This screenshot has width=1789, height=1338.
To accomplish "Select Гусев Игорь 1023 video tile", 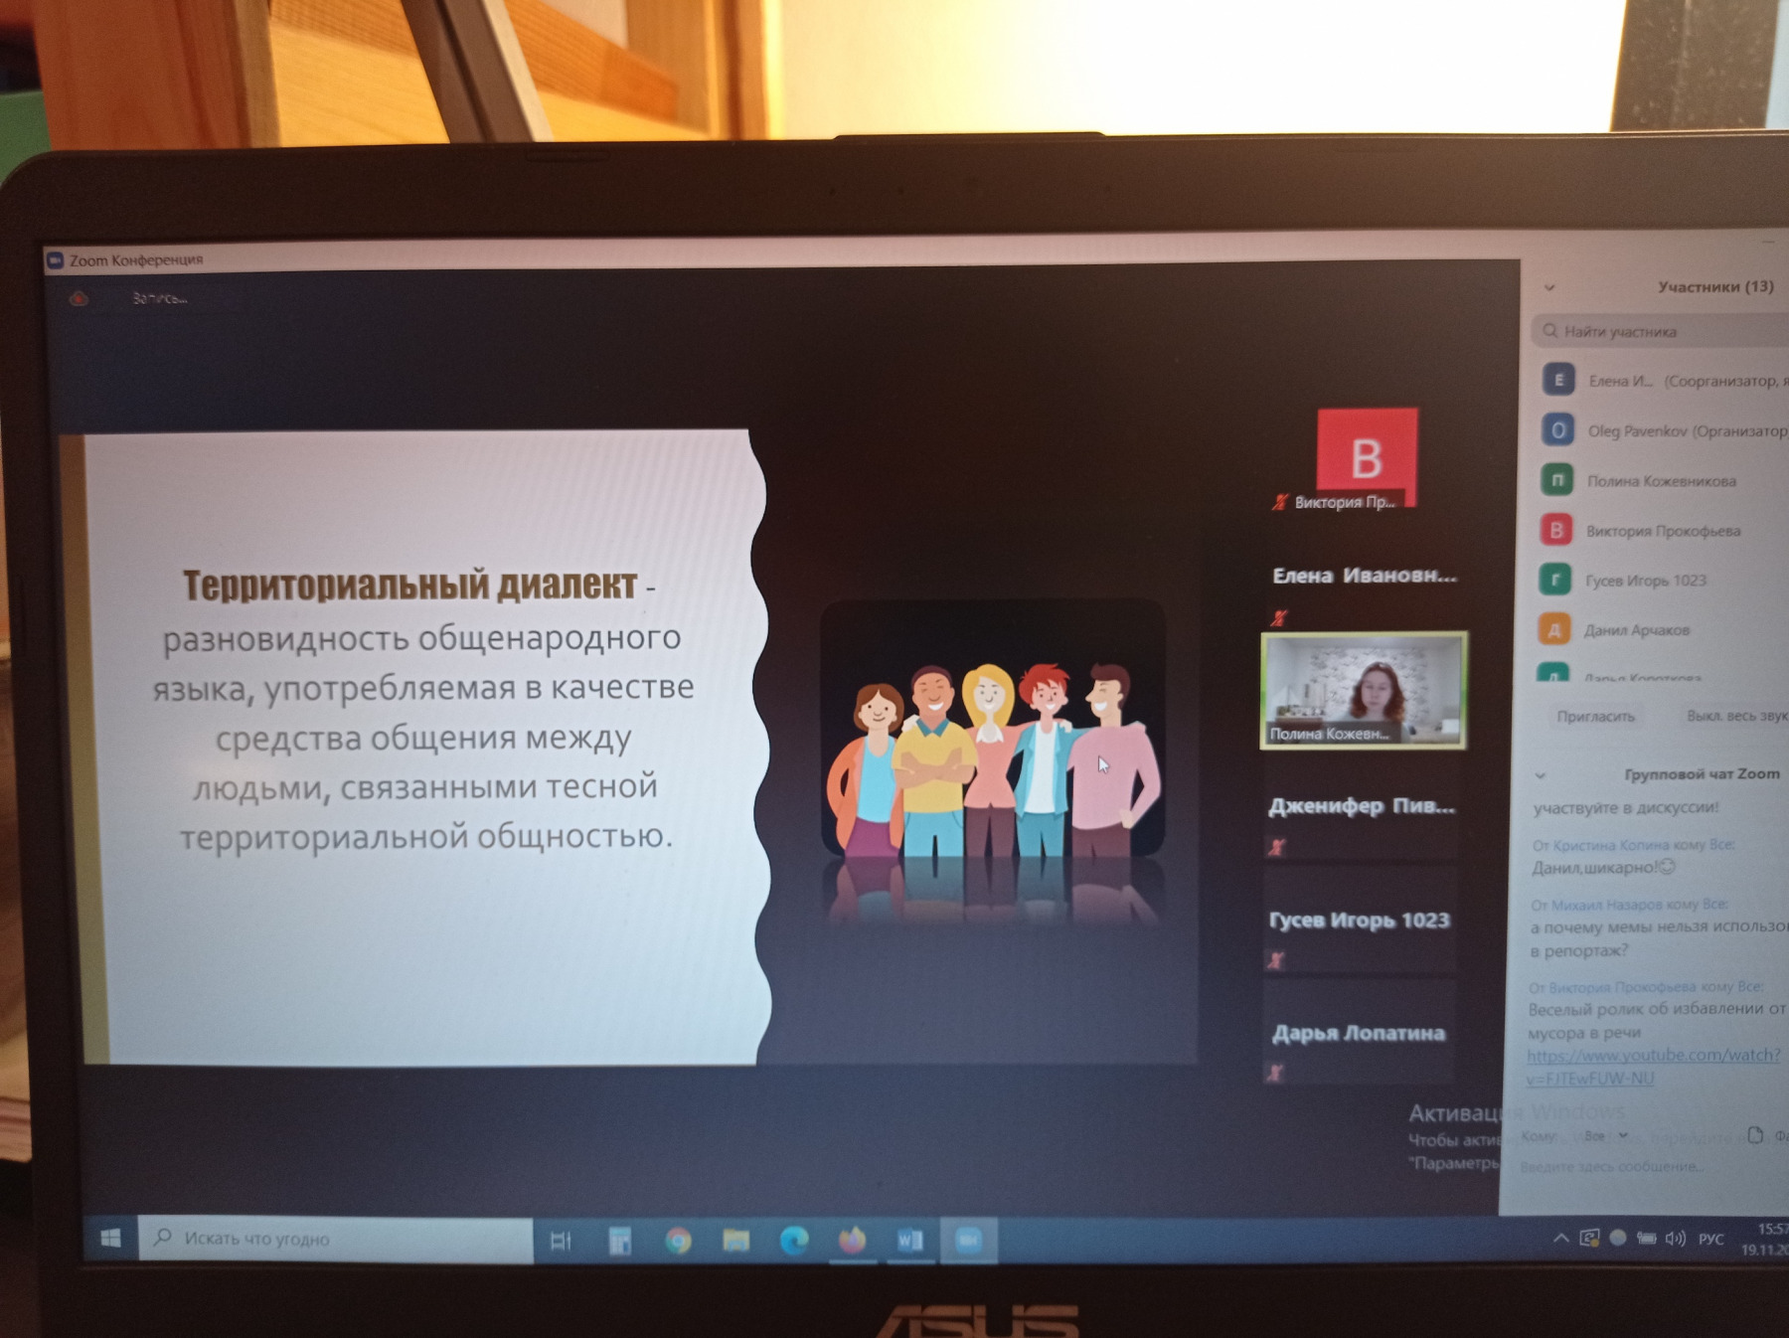I will click(1360, 920).
